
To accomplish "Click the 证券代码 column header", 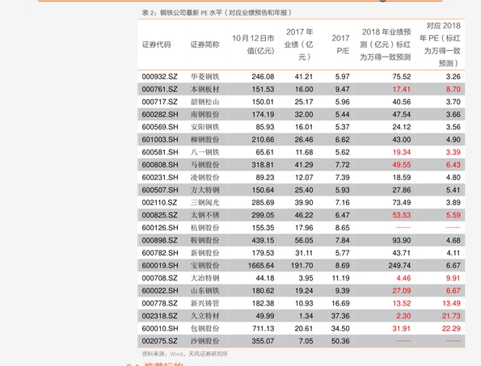I will pos(156,44).
